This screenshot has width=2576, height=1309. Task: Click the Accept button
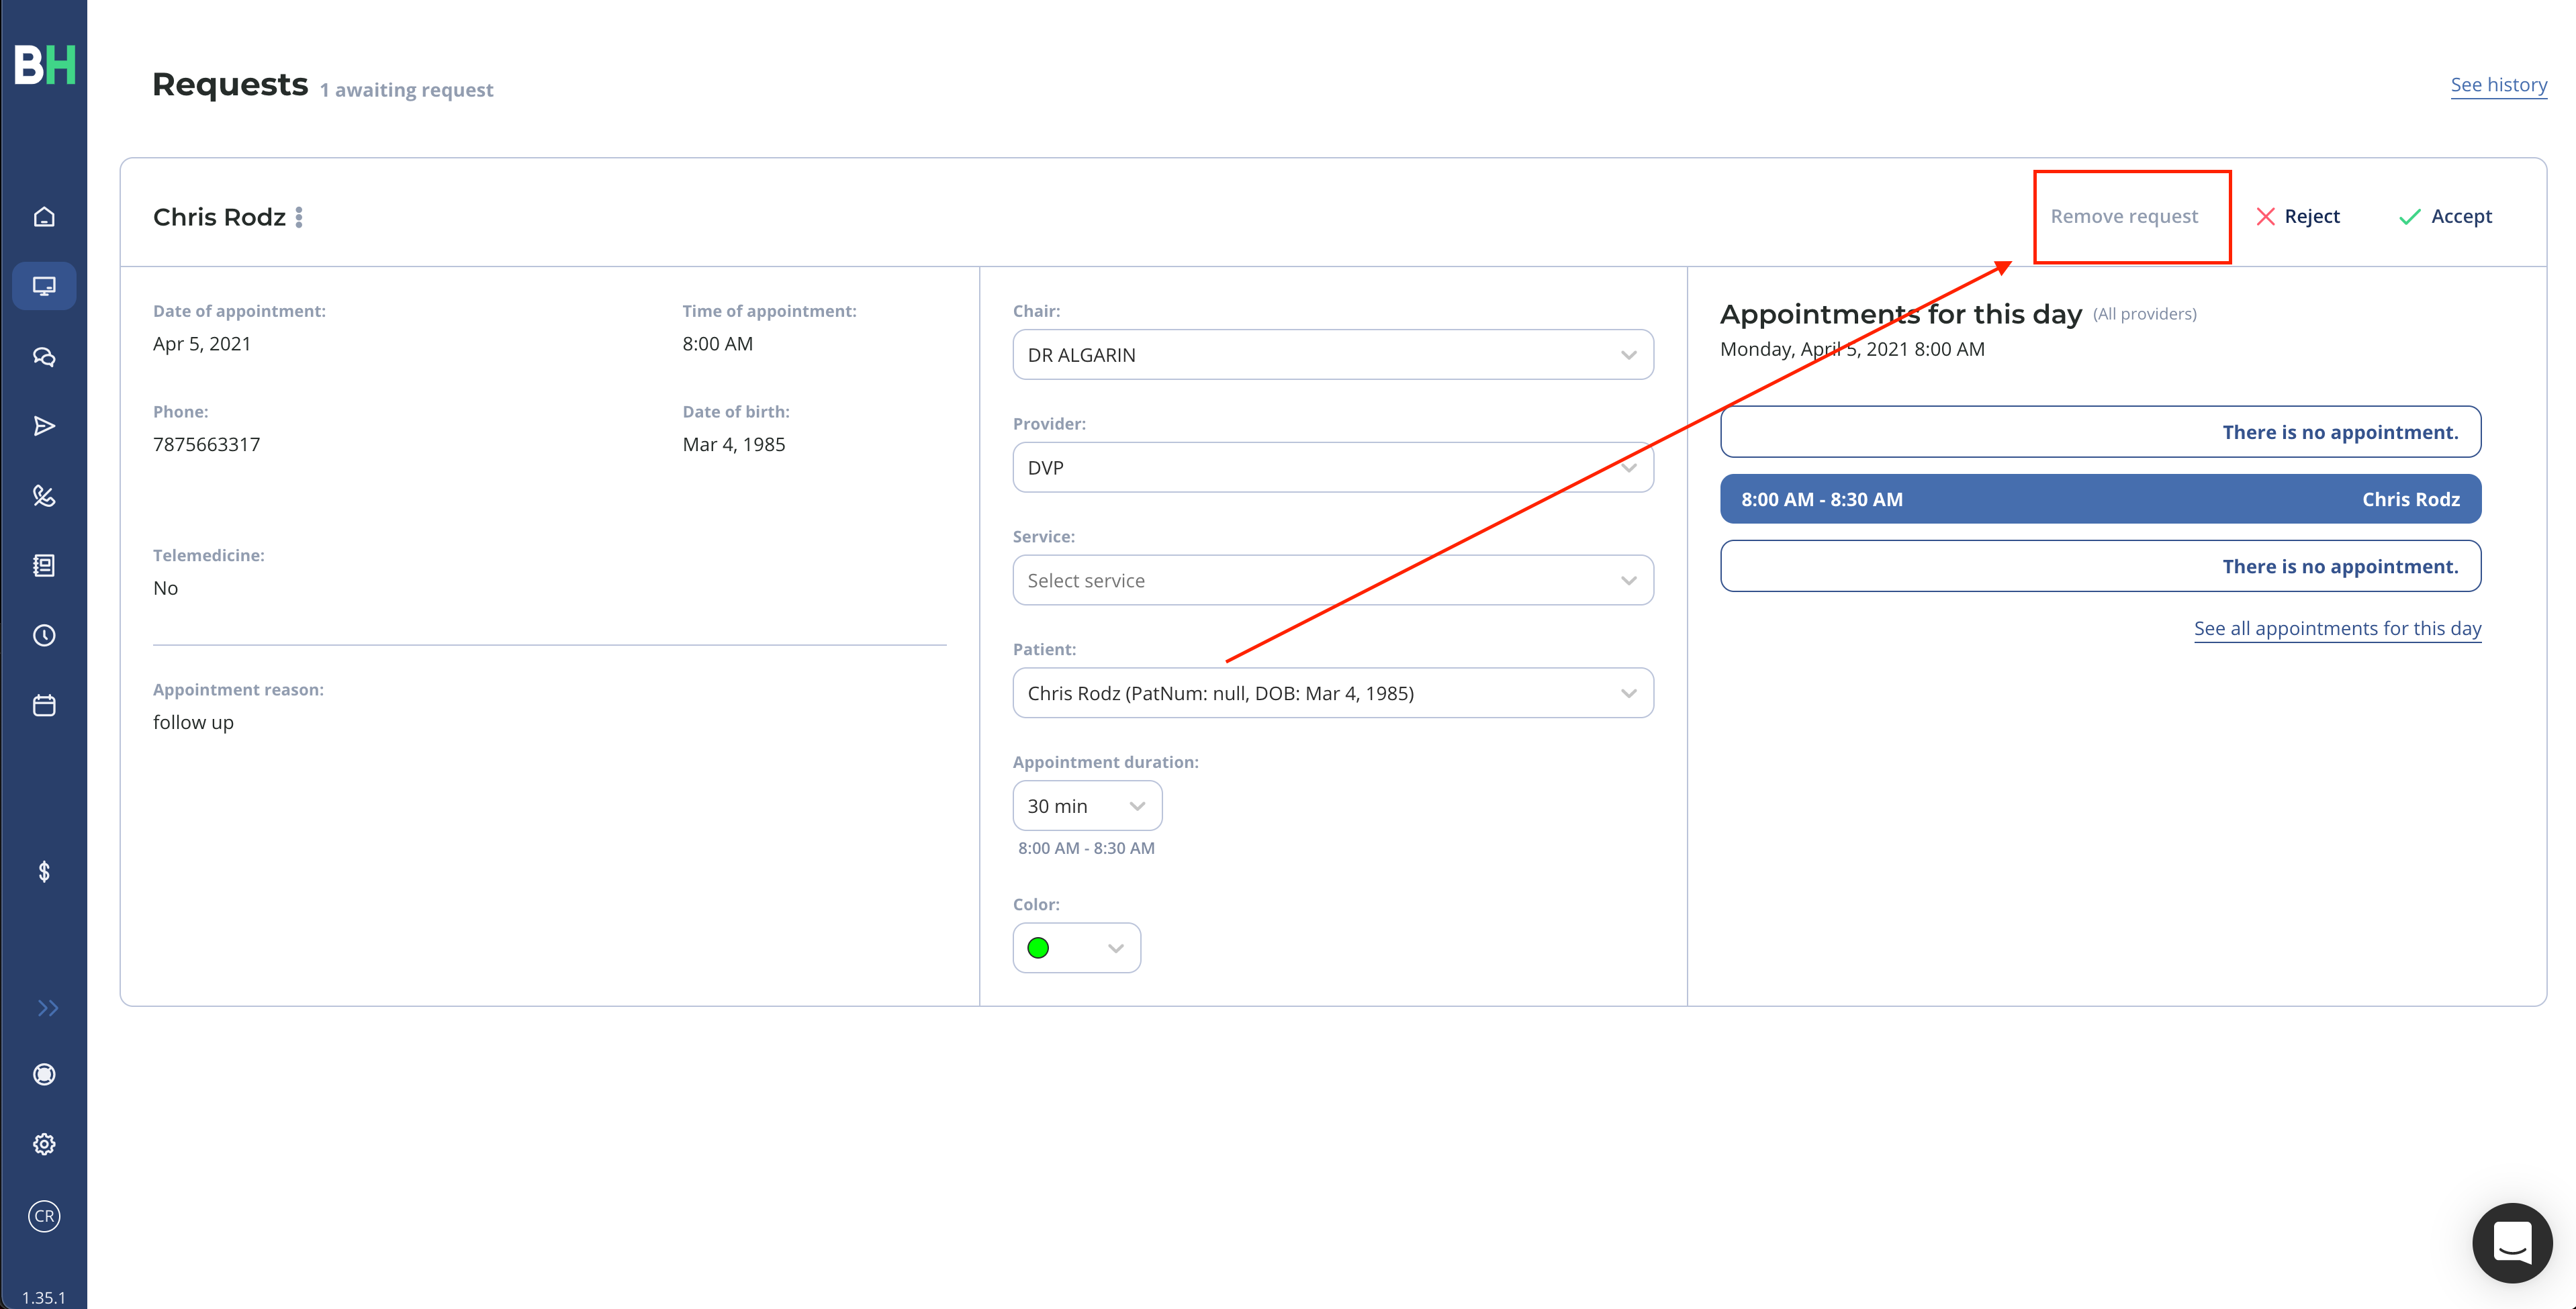click(2445, 216)
